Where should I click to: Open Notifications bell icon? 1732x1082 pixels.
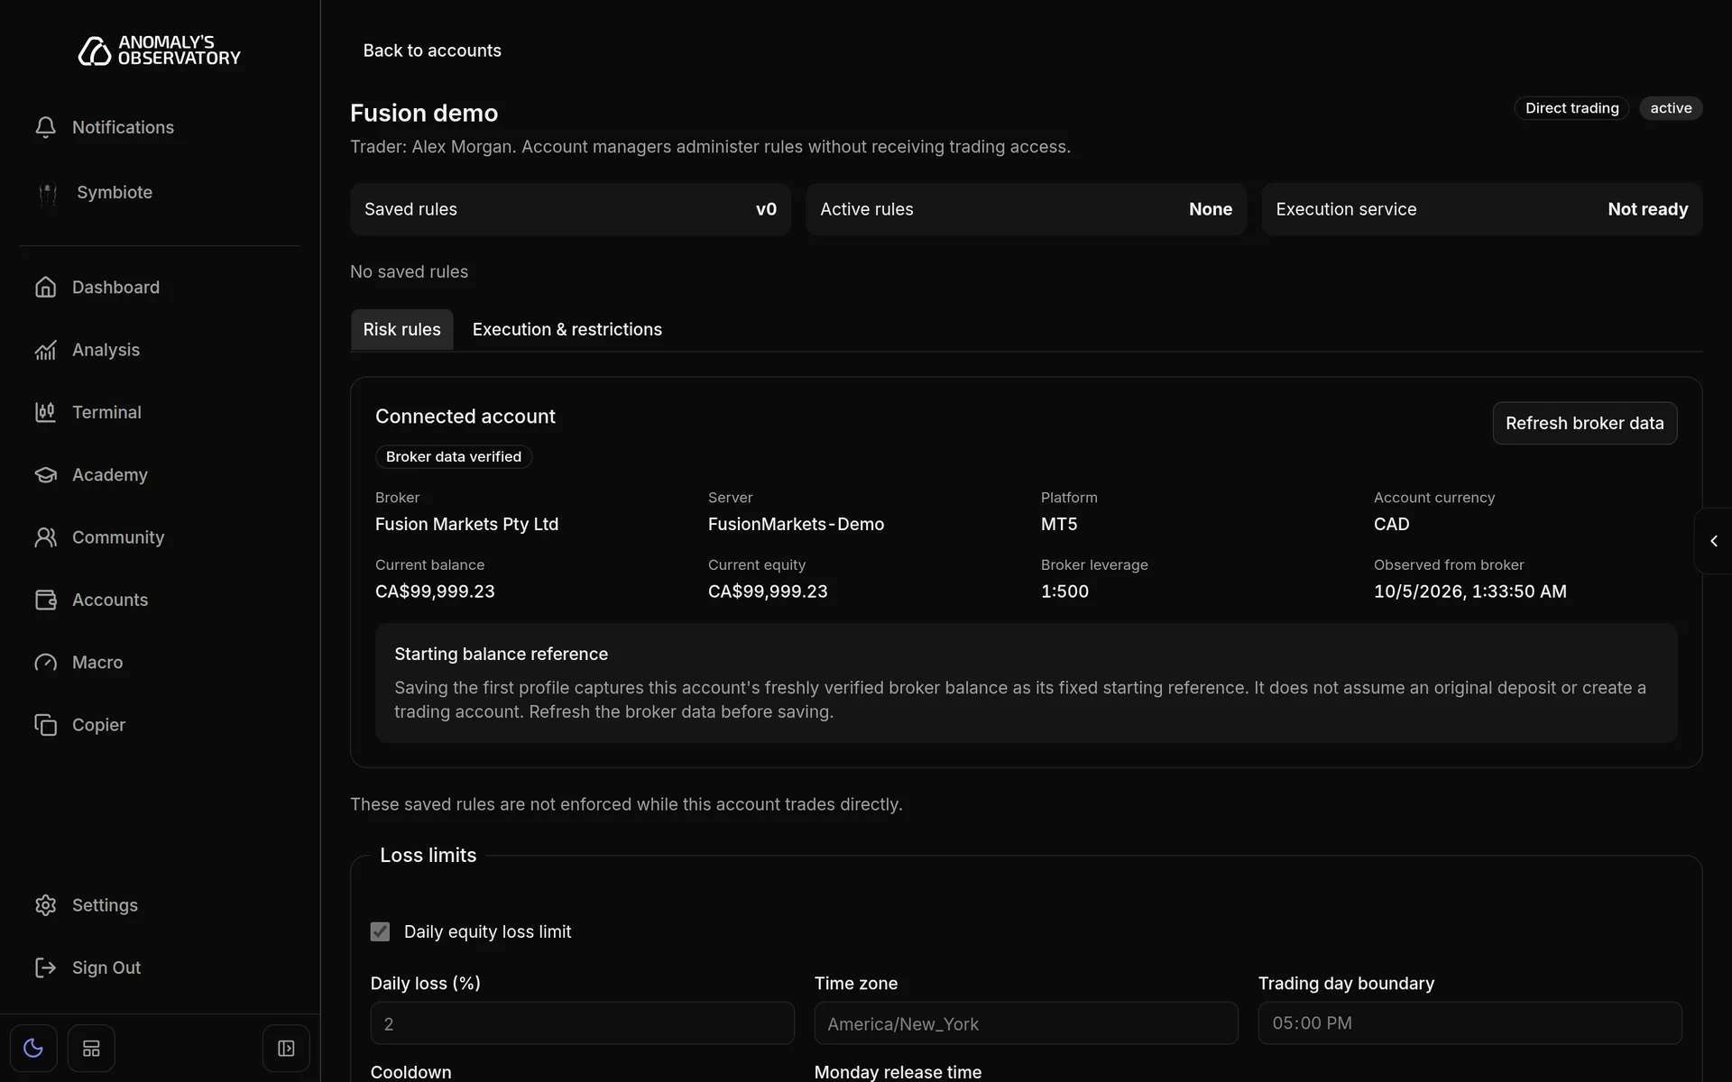(46, 127)
